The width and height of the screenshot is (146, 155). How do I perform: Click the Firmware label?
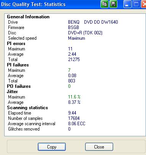(x=16, y=27)
